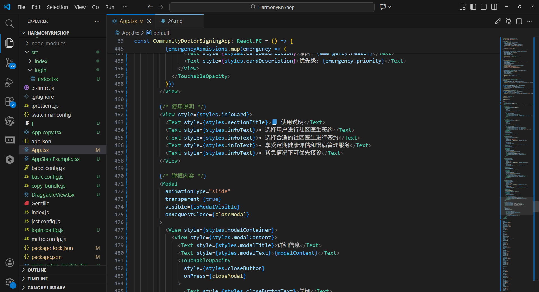Open Explorer views and more actions menu
This screenshot has width=539, height=292.
click(x=97, y=21)
